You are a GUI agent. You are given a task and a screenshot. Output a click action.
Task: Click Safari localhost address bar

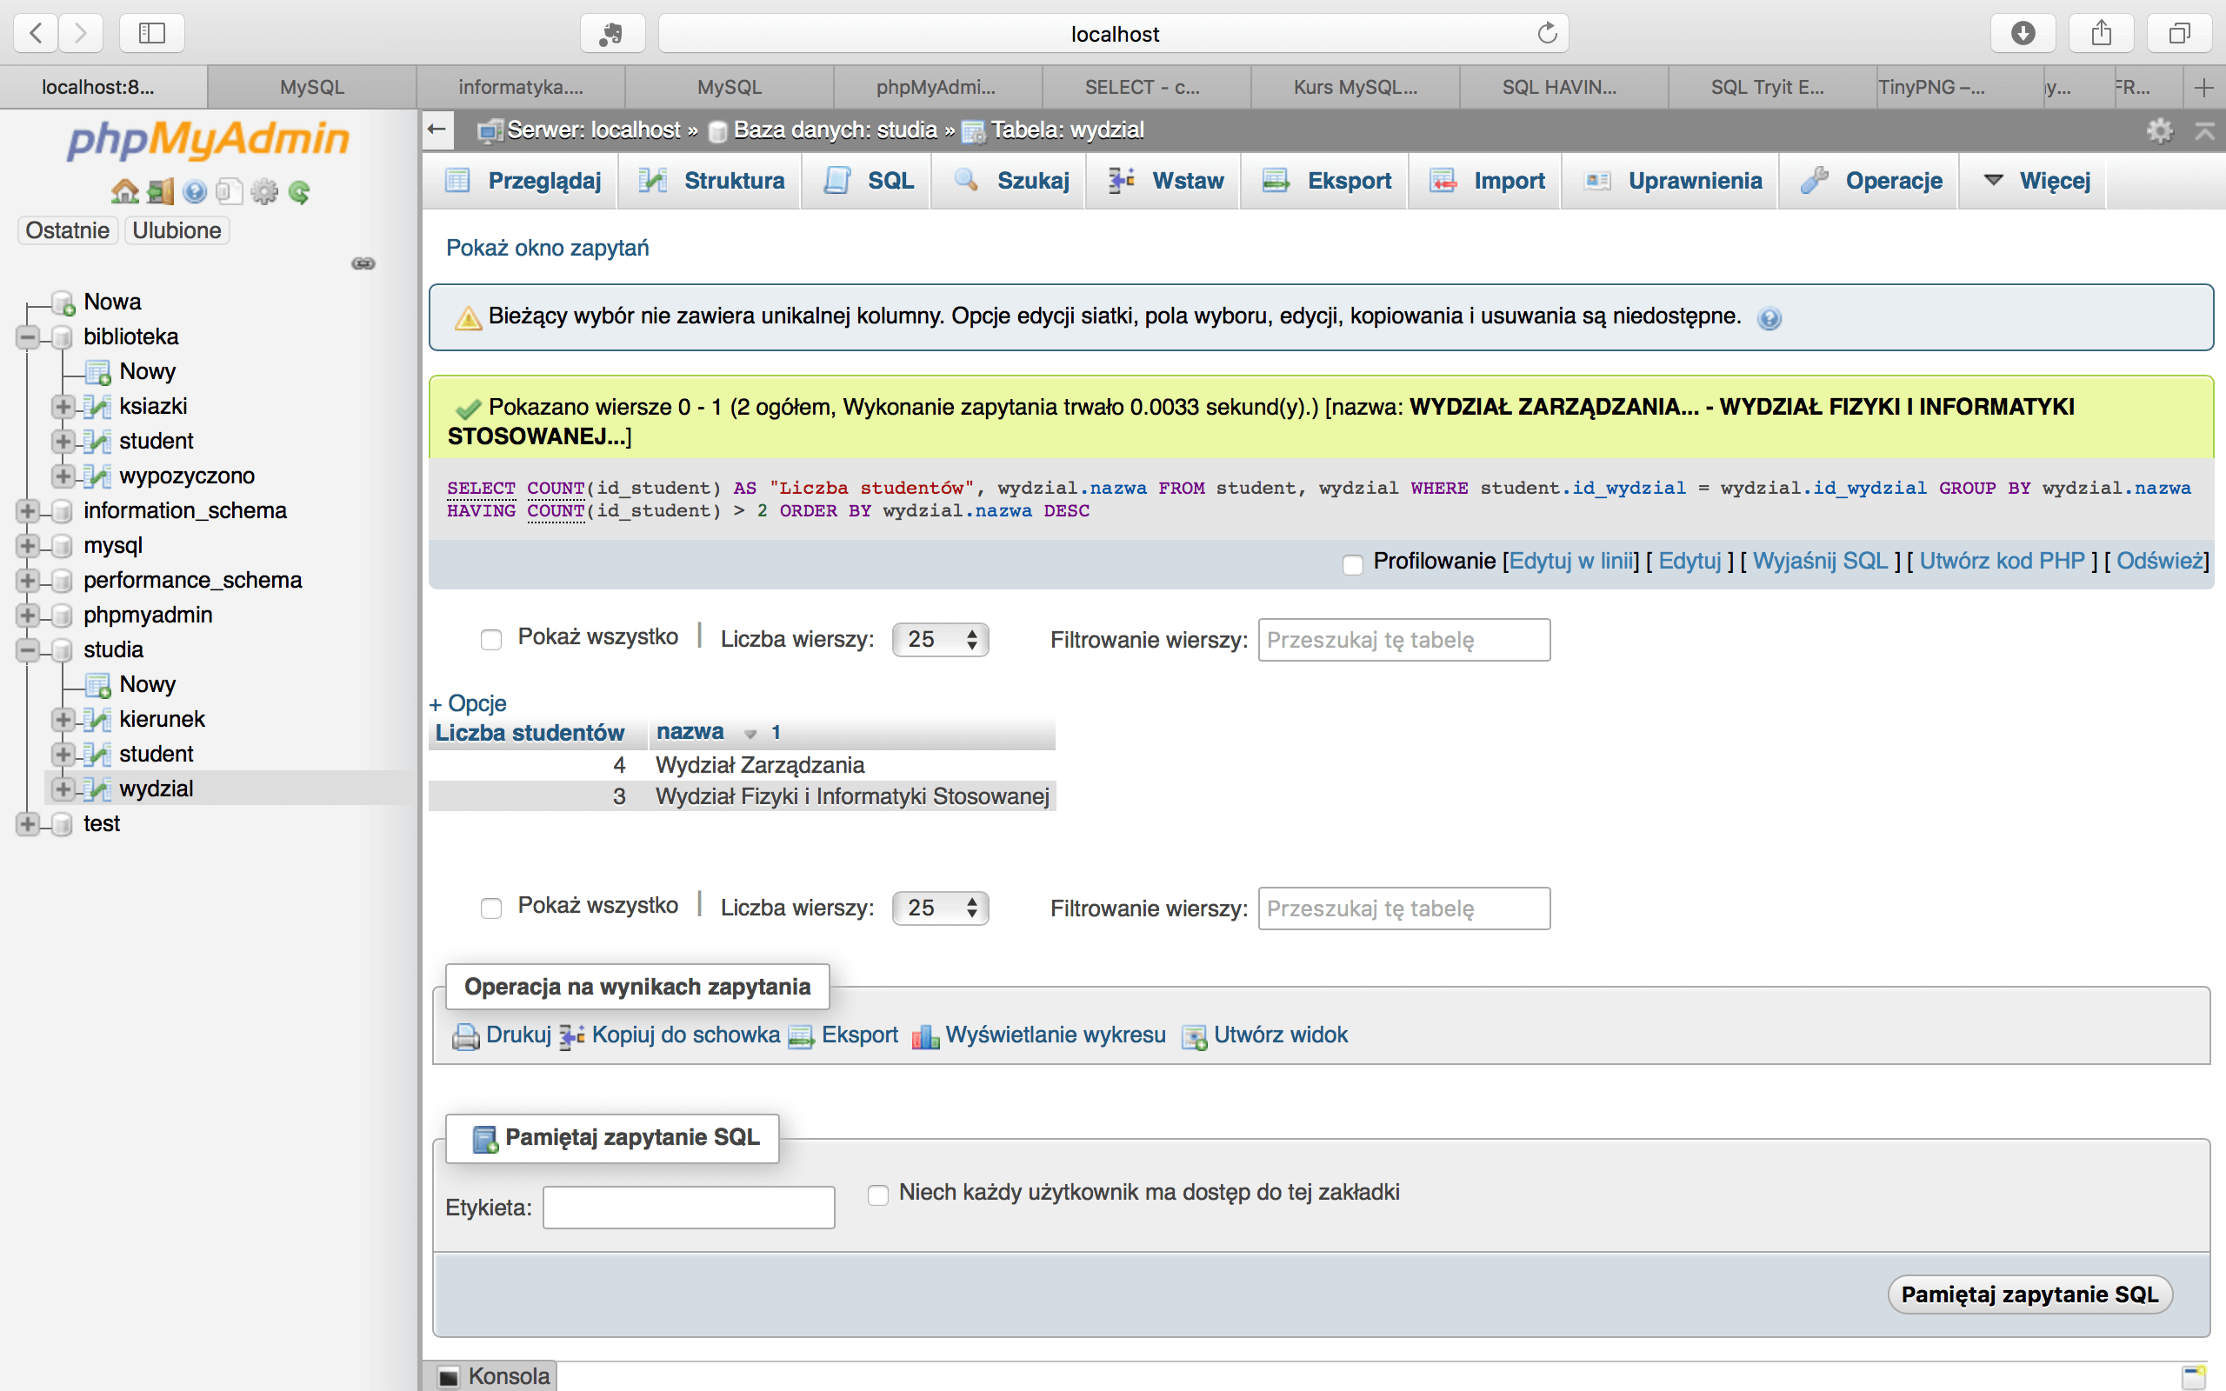pos(1114,34)
